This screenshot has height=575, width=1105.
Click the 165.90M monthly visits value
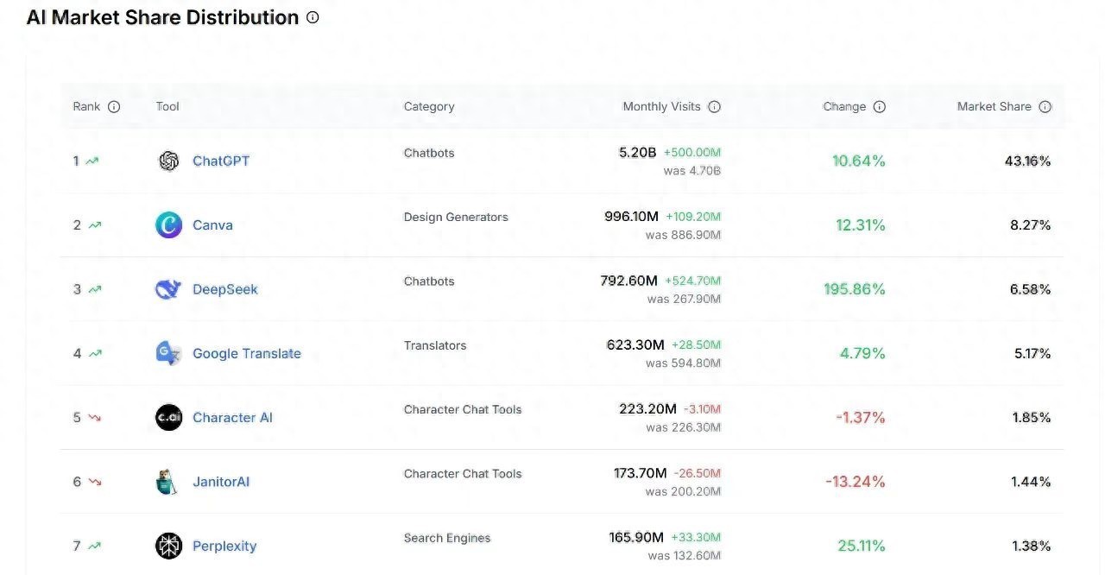tap(637, 537)
